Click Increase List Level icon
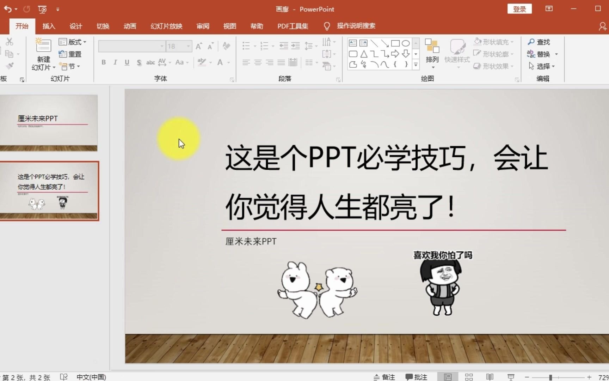 295,46
